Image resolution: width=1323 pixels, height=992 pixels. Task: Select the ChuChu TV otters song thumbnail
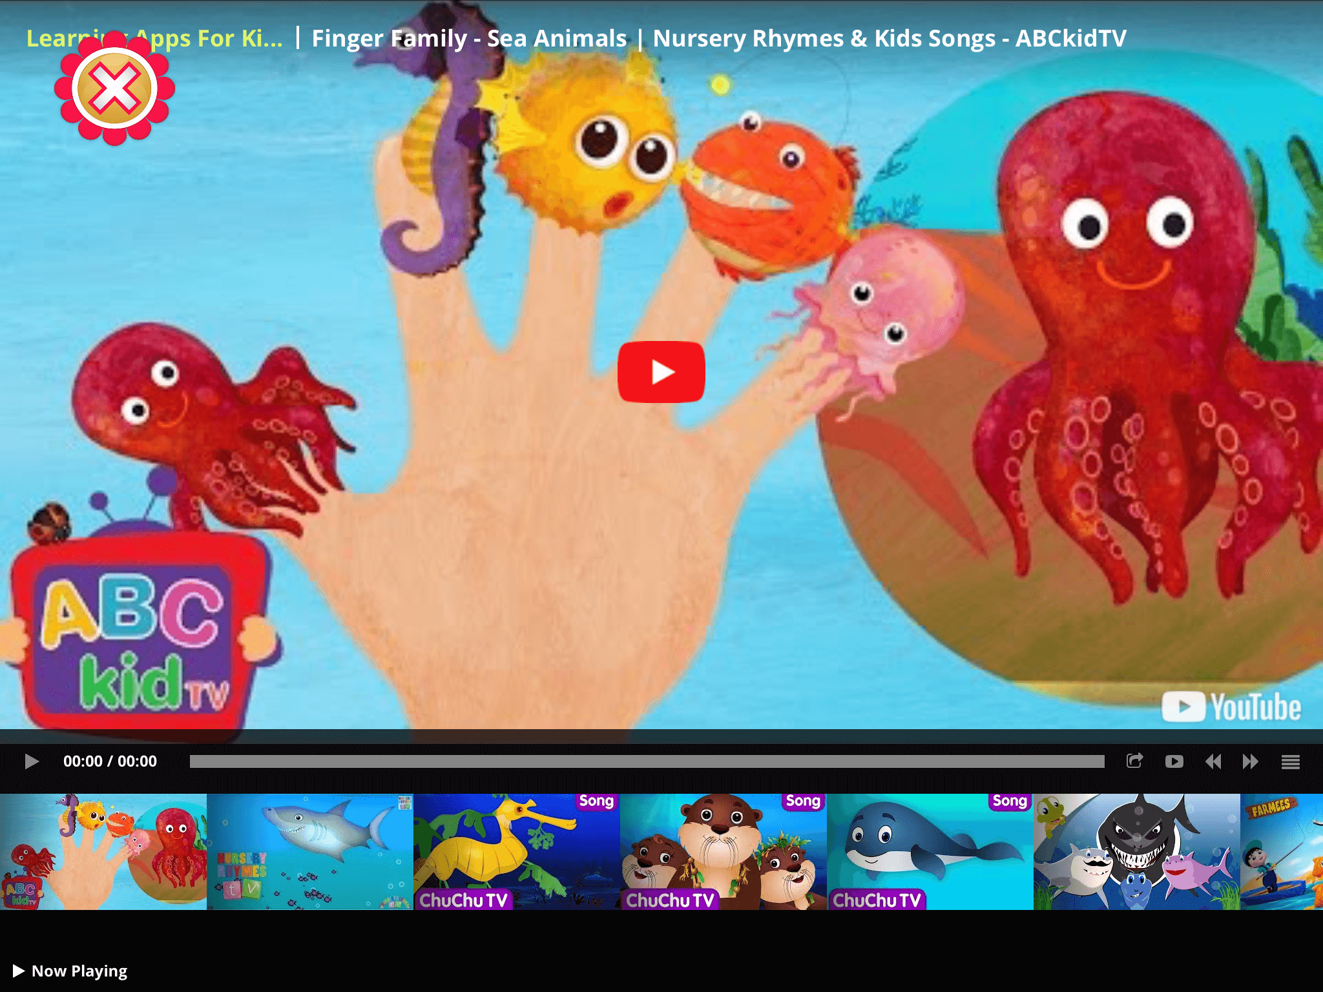724,851
